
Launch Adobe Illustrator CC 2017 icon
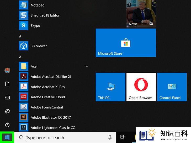[24, 117]
